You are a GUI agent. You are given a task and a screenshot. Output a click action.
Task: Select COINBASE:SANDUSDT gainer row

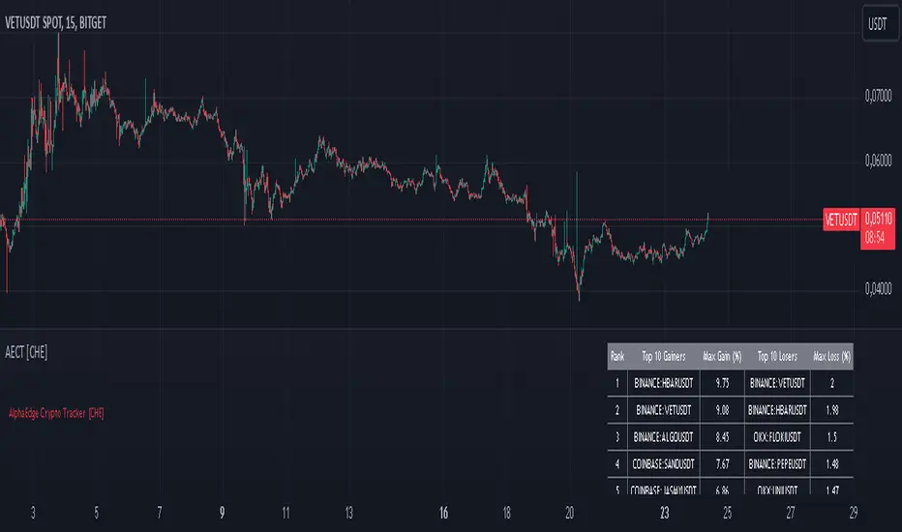664,463
